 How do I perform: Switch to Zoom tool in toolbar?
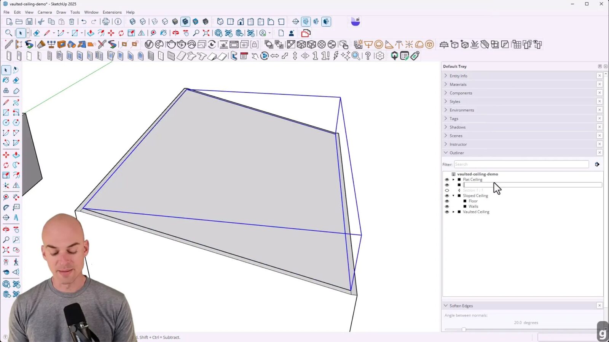(196, 33)
